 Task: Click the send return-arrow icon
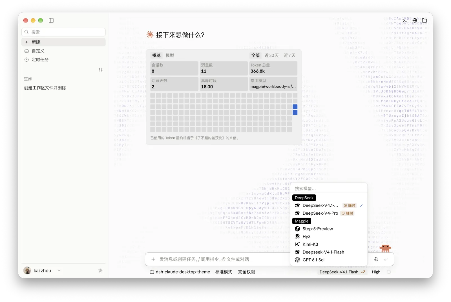pos(386,259)
